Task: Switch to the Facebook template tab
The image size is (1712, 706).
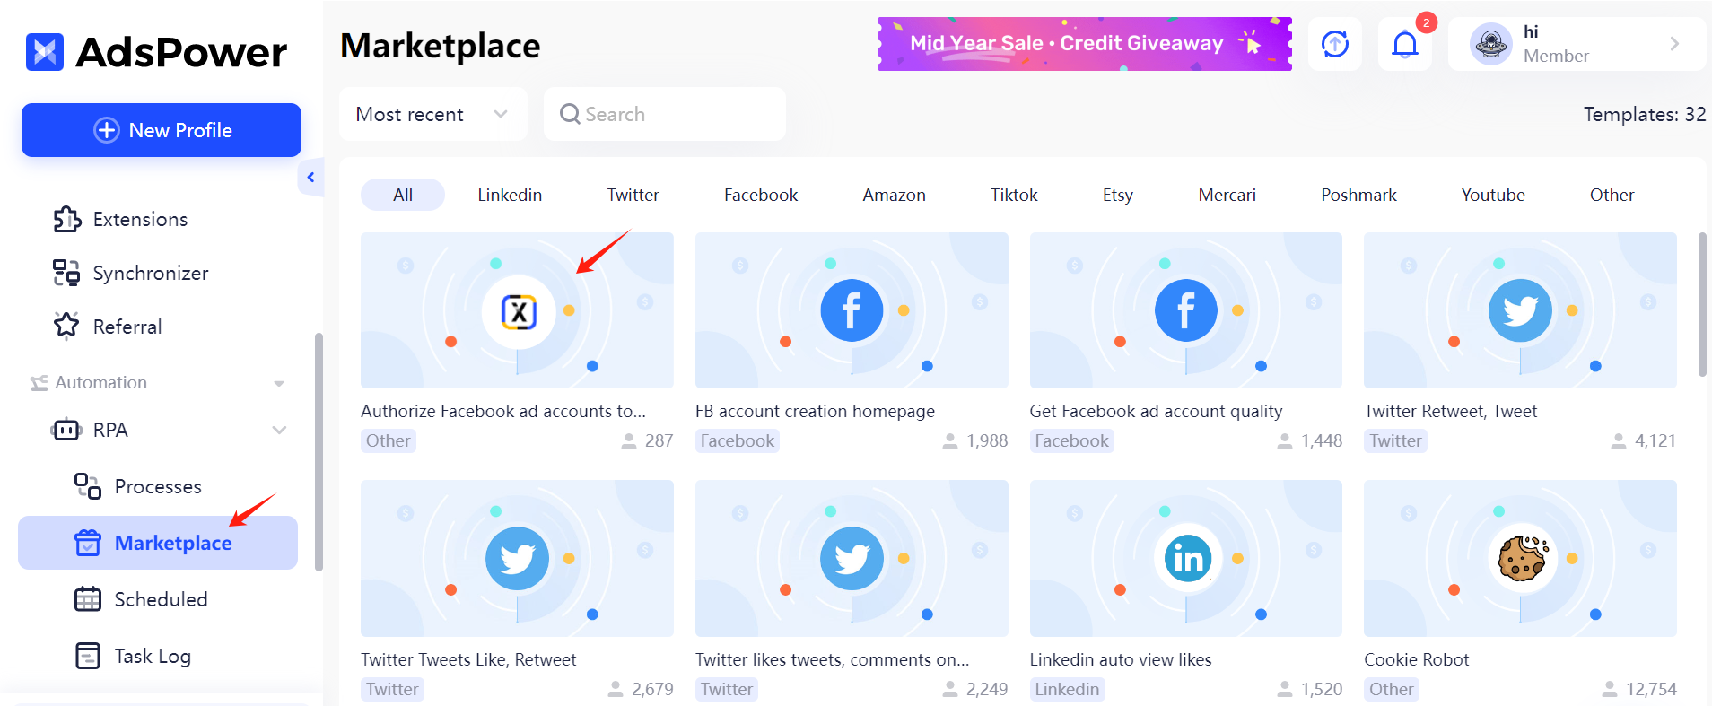Action: click(760, 194)
